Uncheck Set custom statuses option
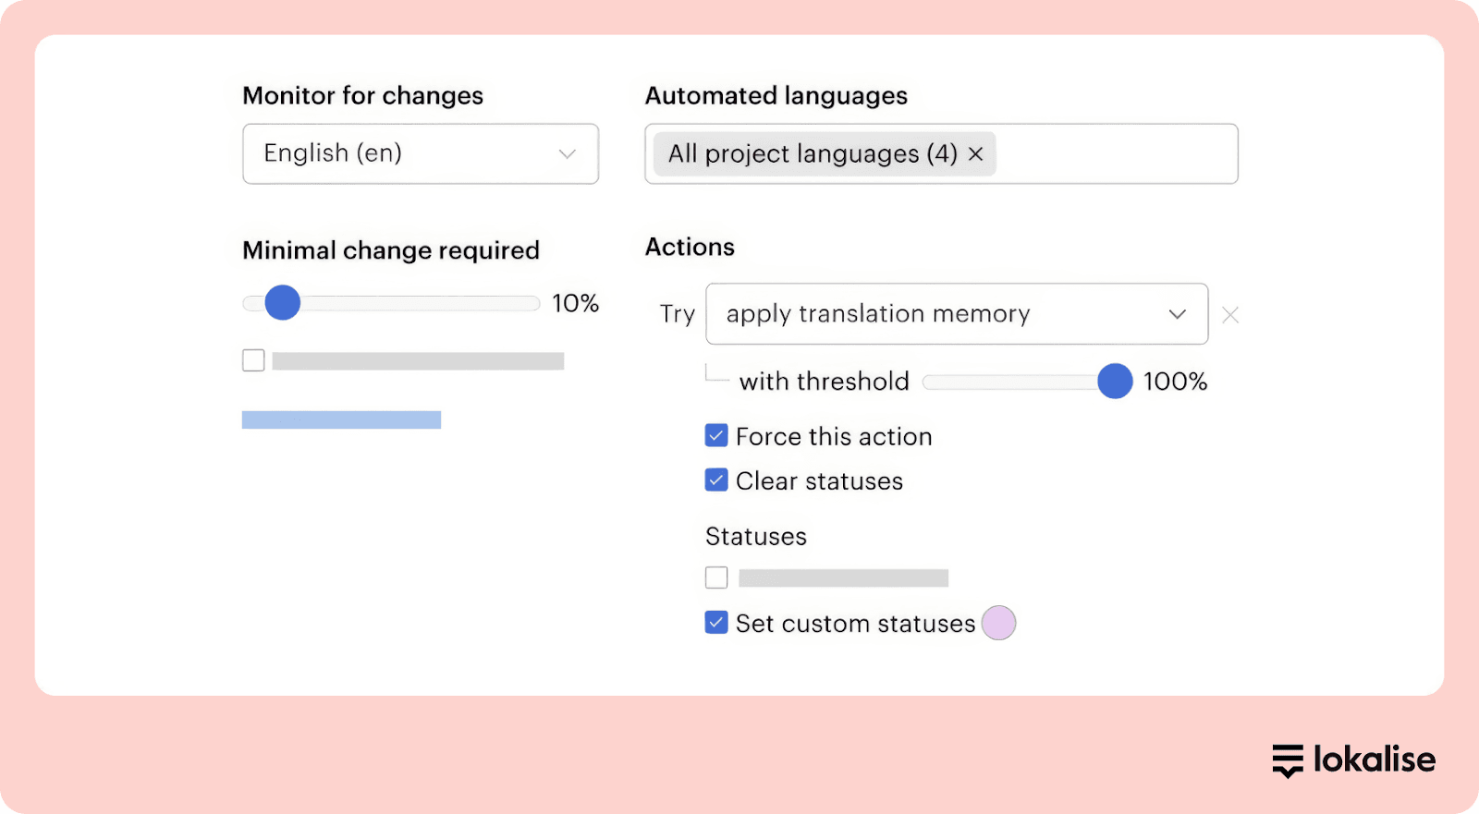The height and width of the screenshot is (814, 1479). tap(716, 623)
